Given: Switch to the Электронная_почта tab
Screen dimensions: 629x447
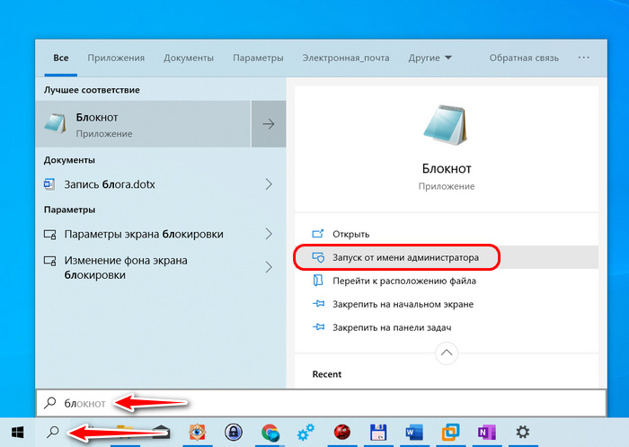Looking at the screenshot, I should click(x=346, y=58).
